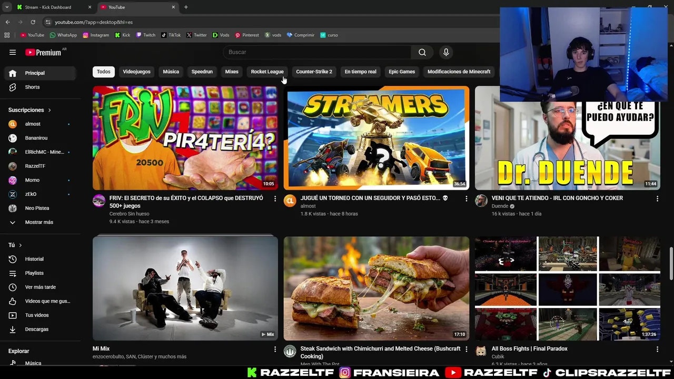
Task: Open RazzelTF subscription channel
Action: [x=40, y=166]
